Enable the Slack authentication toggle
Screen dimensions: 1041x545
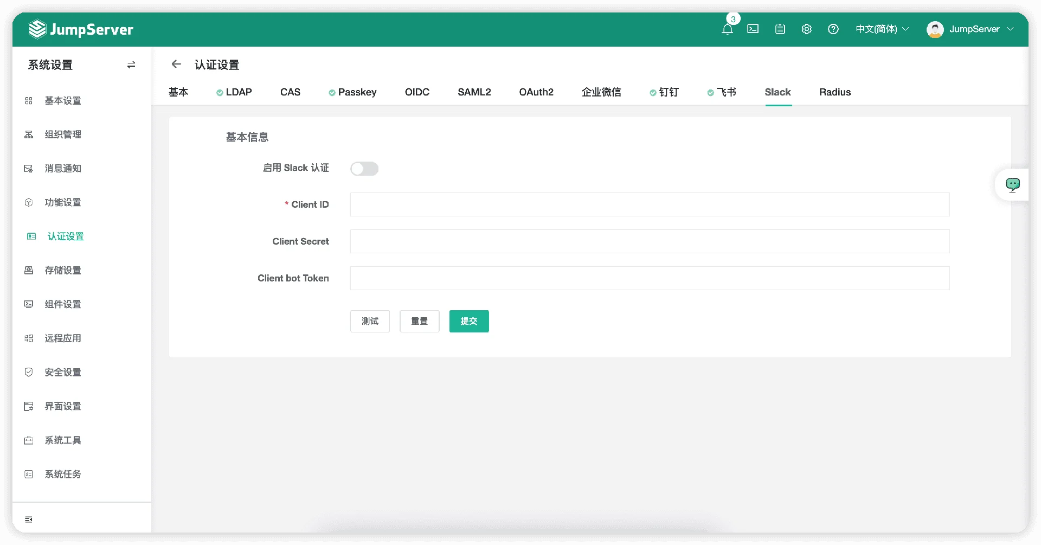click(364, 169)
